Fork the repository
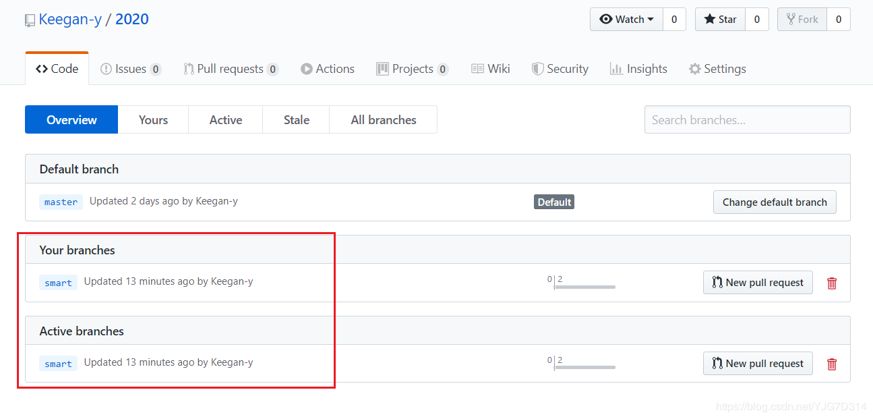The width and height of the screenshot is (873, 419). tap(802, 20)
